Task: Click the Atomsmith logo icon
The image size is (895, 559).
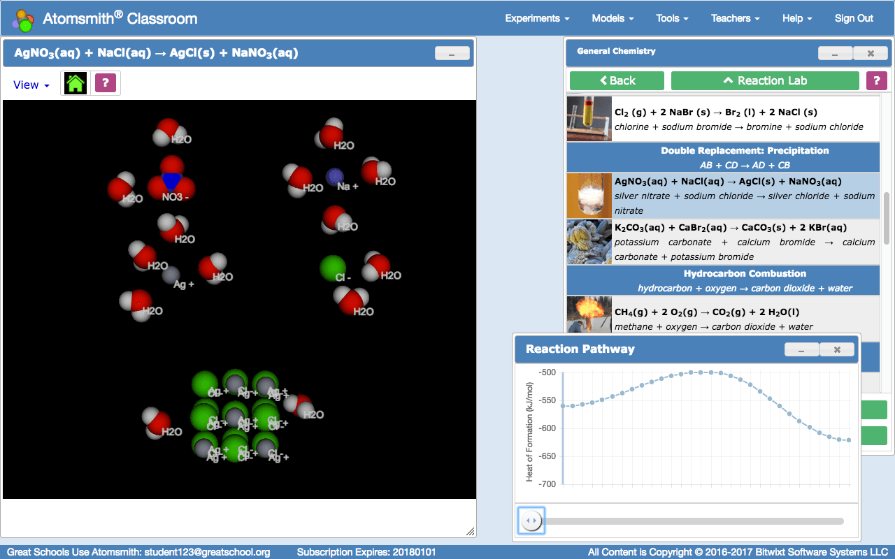Action: click(x=23, y=20)
